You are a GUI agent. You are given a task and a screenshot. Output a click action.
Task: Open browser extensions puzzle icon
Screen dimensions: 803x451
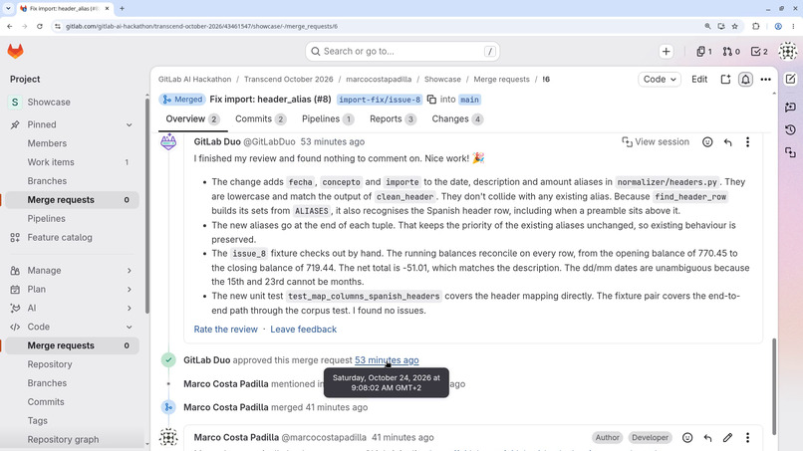pos(756,26)
